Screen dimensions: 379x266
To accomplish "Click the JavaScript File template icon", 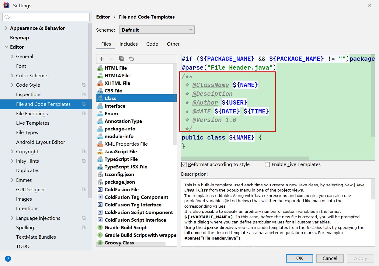I will point(100,152).
